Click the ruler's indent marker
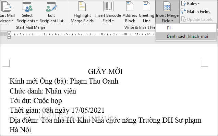 click(x=9, y=35)
